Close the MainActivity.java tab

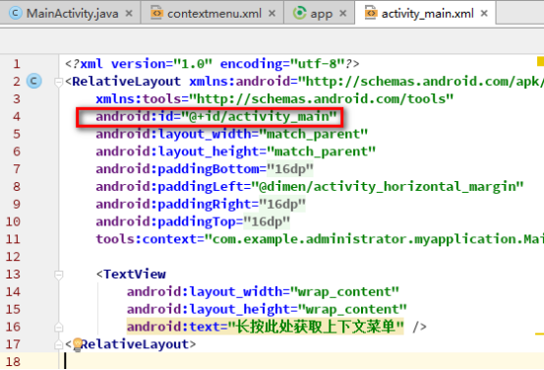click(129, 13)
